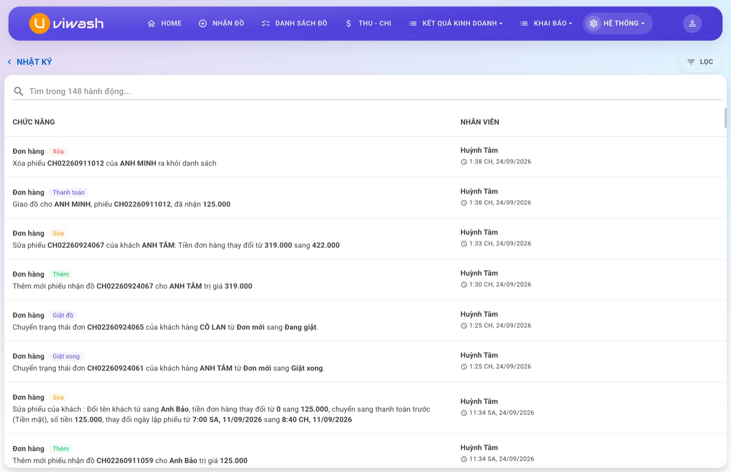Click the filter lines icon beside LỌC
The image size is (731, 472).
point(691,62)
